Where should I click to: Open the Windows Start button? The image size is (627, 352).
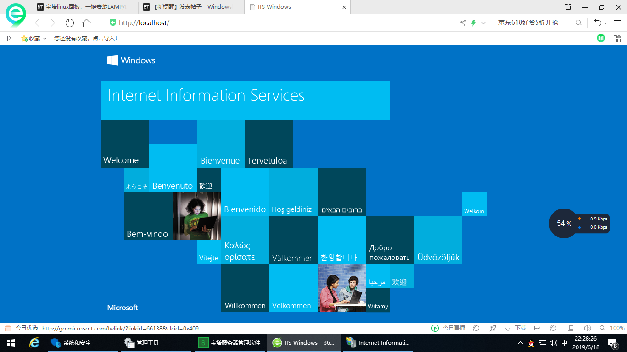coord(11,342)
